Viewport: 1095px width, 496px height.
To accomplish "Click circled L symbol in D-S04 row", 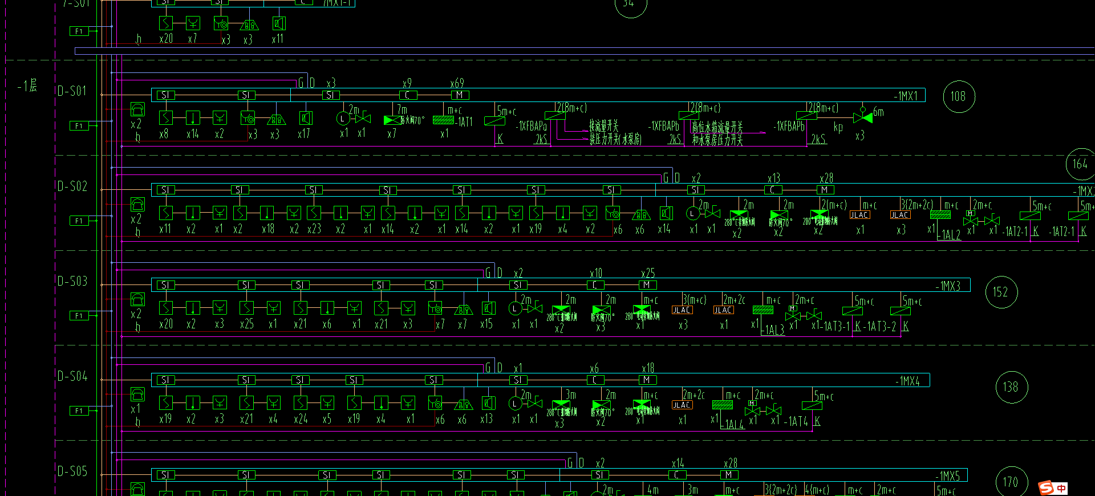I will [x=515, y=404].
